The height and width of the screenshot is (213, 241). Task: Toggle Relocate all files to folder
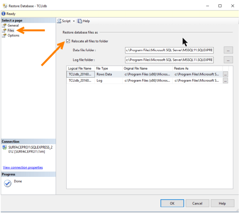click(x=68, y=41)
